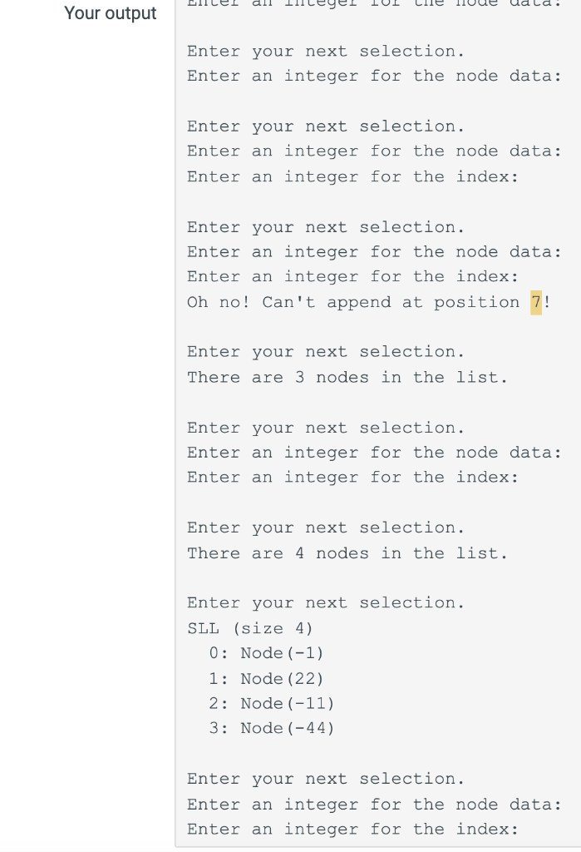Click the partially cut-off top output line
The image size is (581, 852).
[375, 3]
